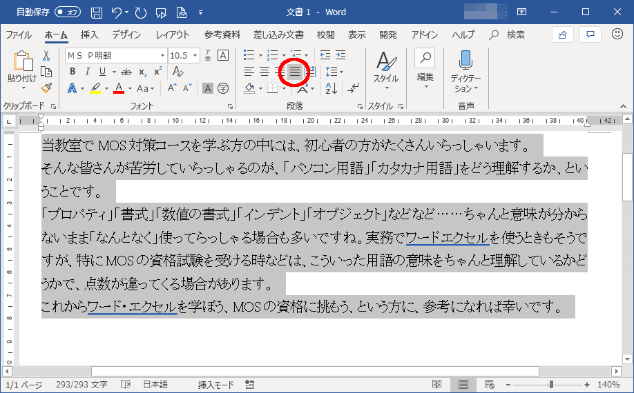Click the Cut scissors icon
Image resolution: width=634 pixels, height=393 pixels.
[46, 55]
